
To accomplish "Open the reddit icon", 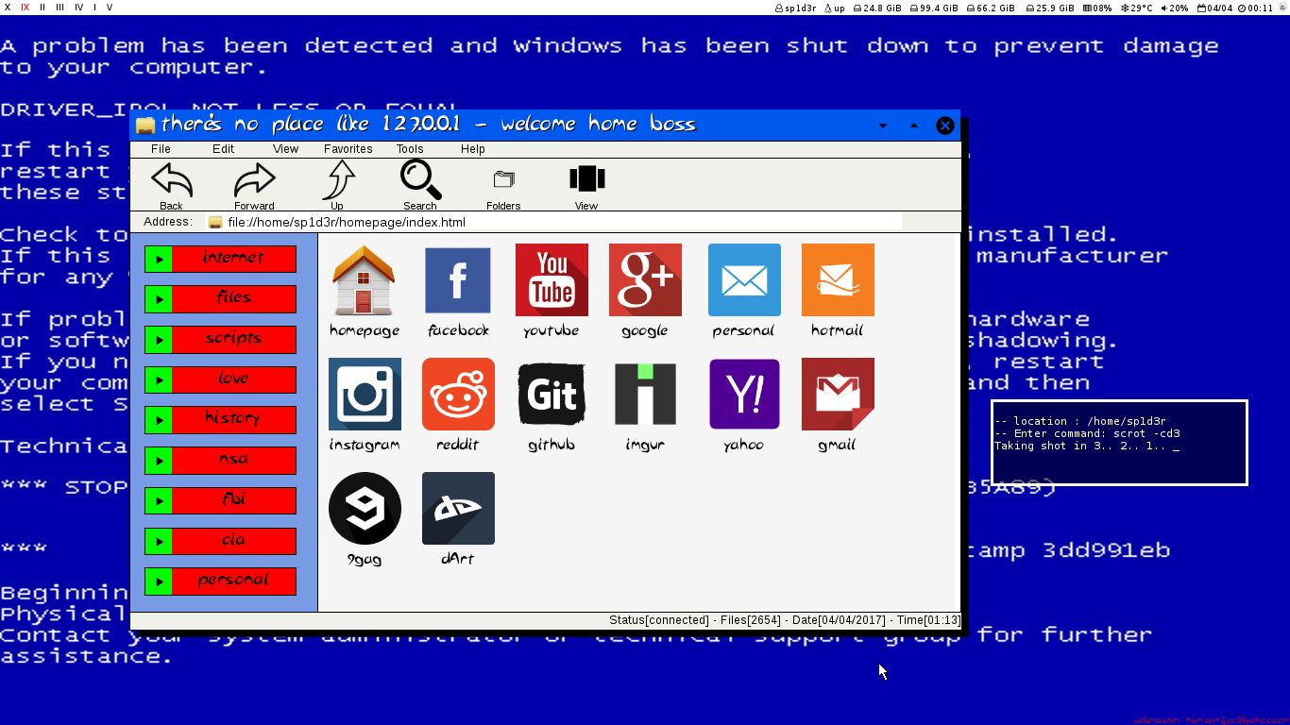I will (x=457, y=395).
